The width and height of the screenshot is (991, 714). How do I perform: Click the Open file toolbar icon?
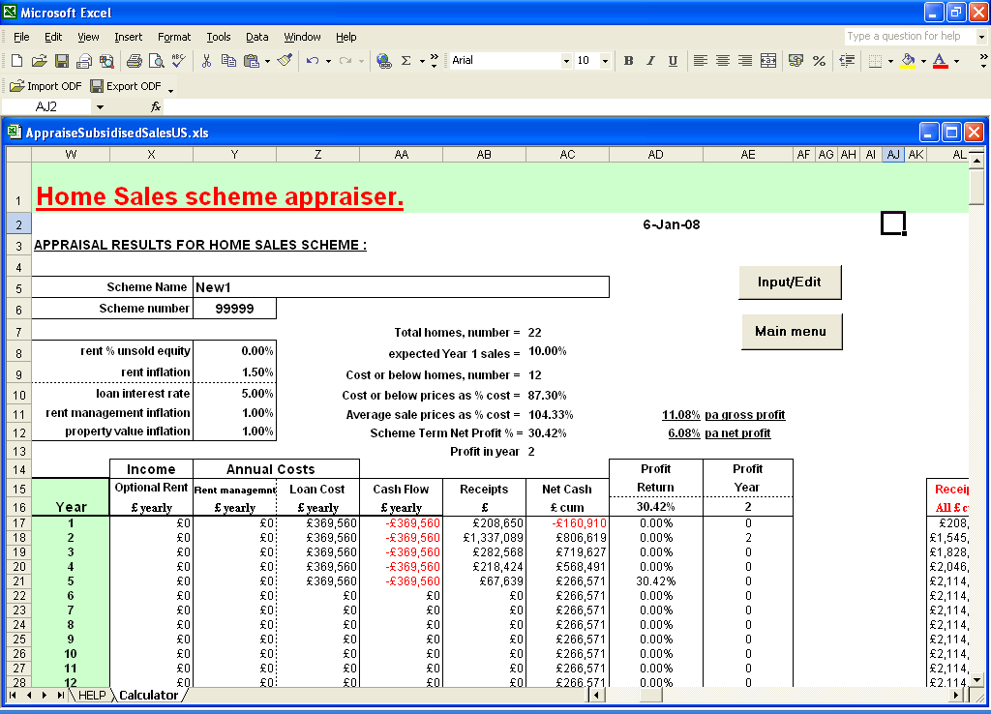click(x=39, y=61)
